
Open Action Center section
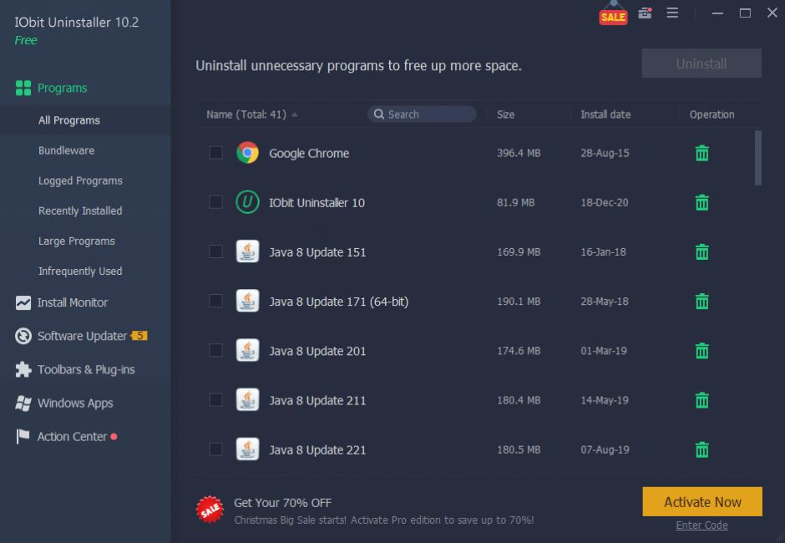72,437
